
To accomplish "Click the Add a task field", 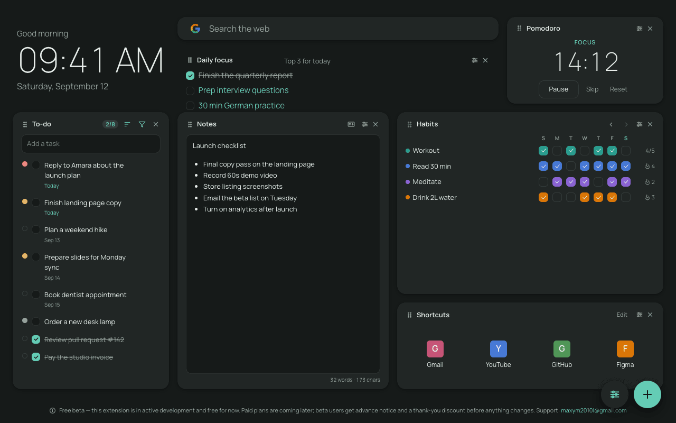I will pyautogui.click(x=91, y=144).
